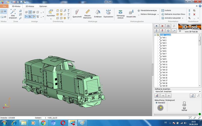Click the clock showing 10:31
Image resolution: width=202 pixels, height=126 pixels.
point(193,122)
